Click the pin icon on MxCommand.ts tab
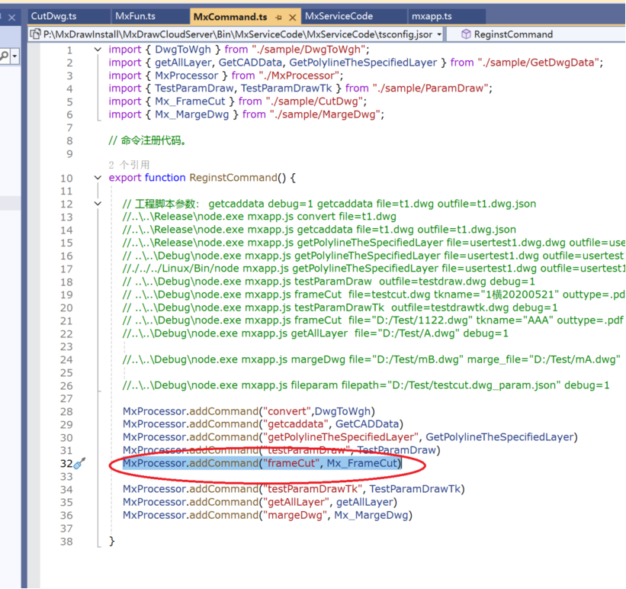Image resolution: width=626 pixels, height=589 pixels. click(278, 16)
